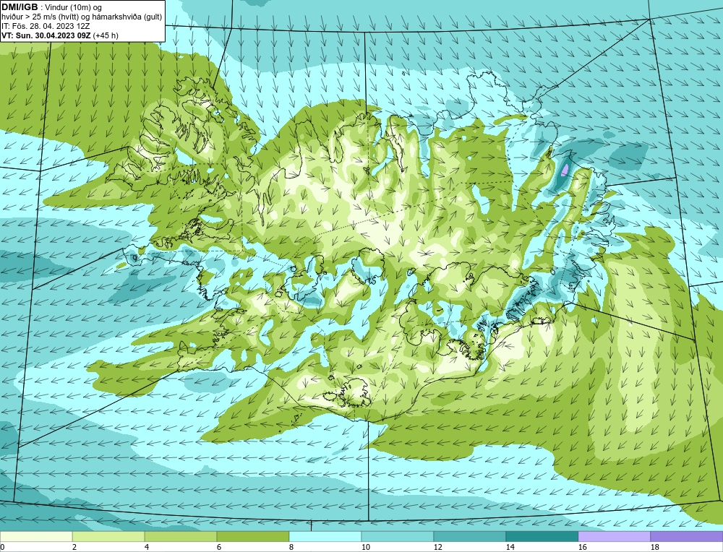Viewport: 723px width, 552px height.
Task: Click the 14–16 m/s dark teal legend swatch
Action: (x=542, y=537)
